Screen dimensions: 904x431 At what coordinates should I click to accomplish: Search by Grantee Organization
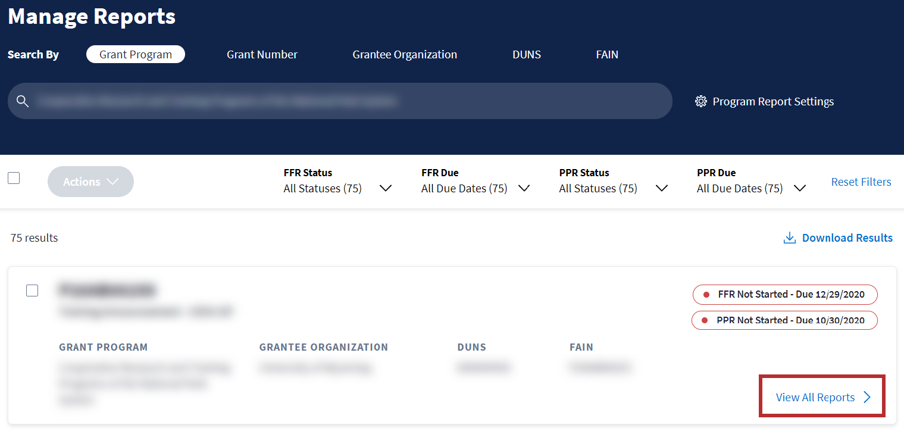point(405,55)
